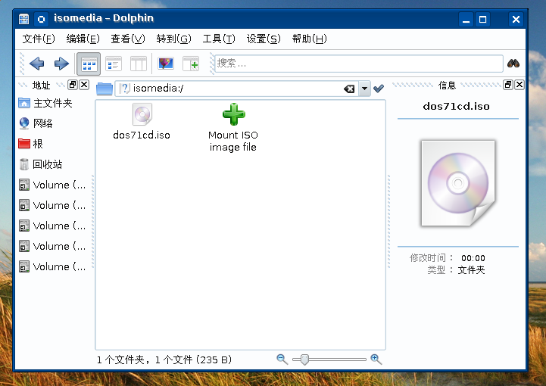Image resolution: width=546 pixels, height=386 pixels.
Task: Select the second Volume entry in places
Action: point(53,205)
